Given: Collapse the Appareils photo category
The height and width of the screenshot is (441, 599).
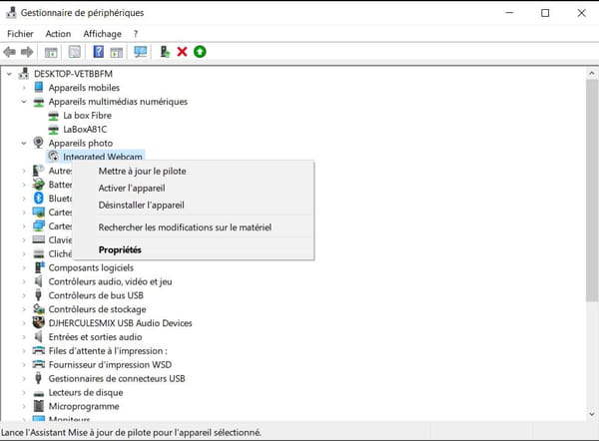Looking at the screenshot, I should [x=24, y=144].
